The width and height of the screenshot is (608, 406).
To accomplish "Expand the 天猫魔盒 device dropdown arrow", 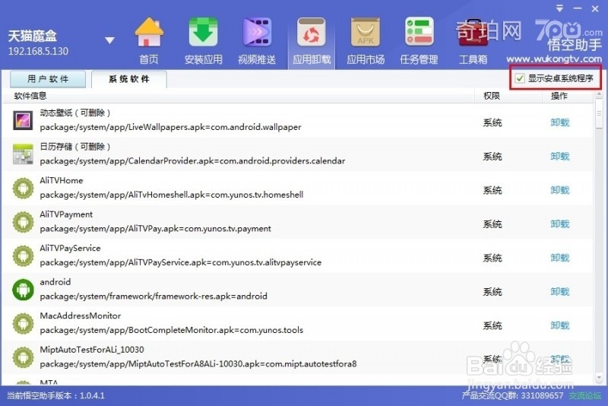I will tap(109, 40).
